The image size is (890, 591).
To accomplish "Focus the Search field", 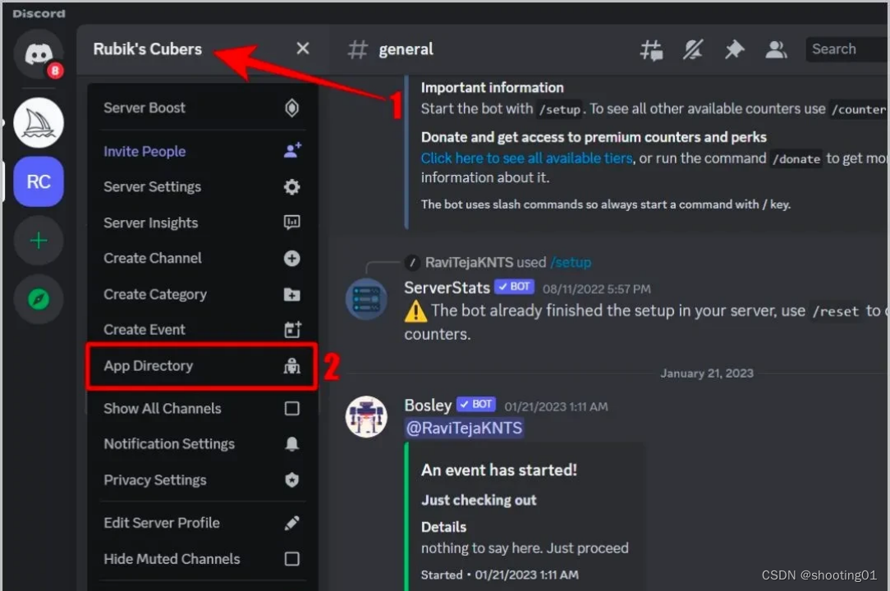I will [x=846, y=49].
